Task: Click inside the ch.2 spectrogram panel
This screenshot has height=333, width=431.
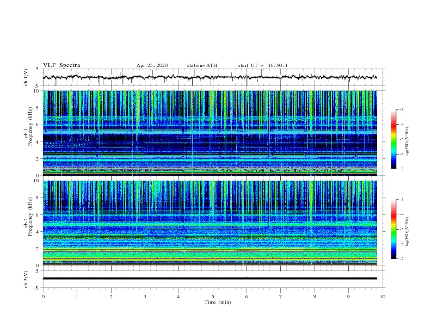Action: pos(210,223)
